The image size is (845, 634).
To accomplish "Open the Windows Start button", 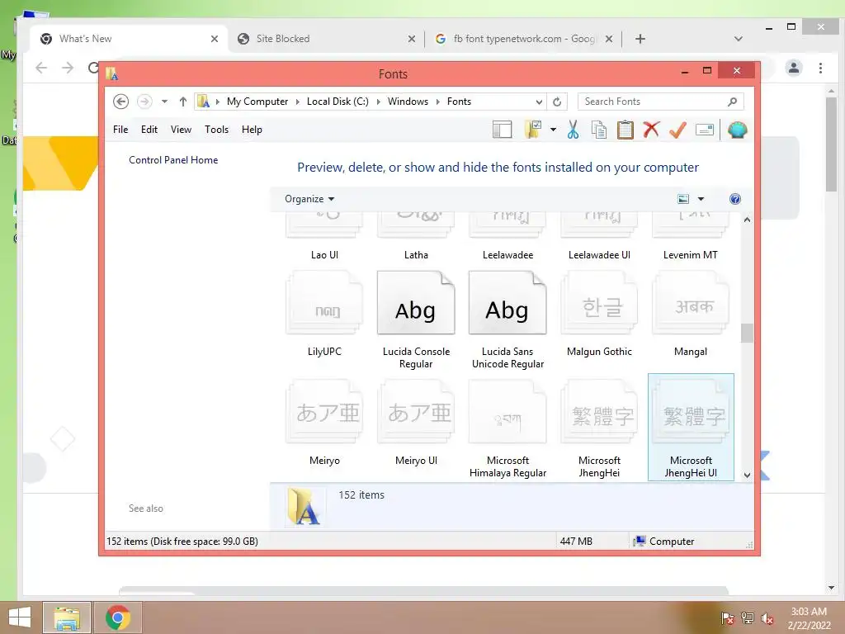I will tap(20, 617).
